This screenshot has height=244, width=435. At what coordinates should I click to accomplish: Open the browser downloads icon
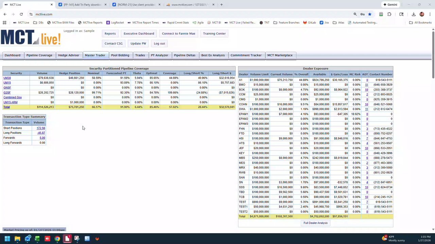coord(414,14)
